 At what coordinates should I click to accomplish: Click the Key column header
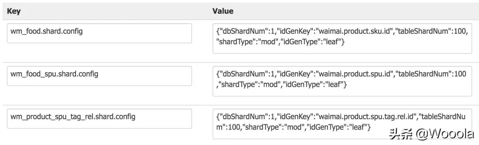[x=14, y=11]
